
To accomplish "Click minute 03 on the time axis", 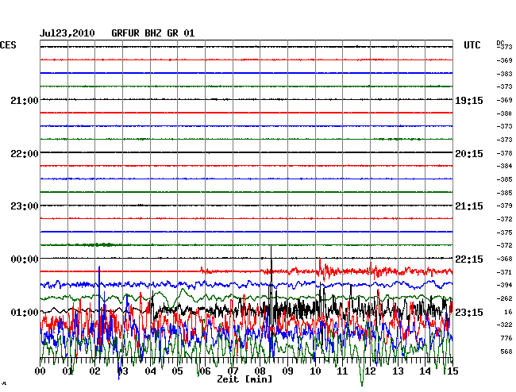I will click(122, 371).
